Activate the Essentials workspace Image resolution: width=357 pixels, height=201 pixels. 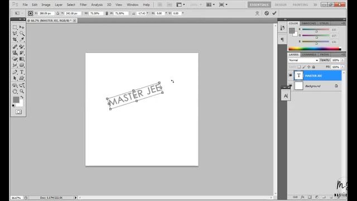click(259, 5)
